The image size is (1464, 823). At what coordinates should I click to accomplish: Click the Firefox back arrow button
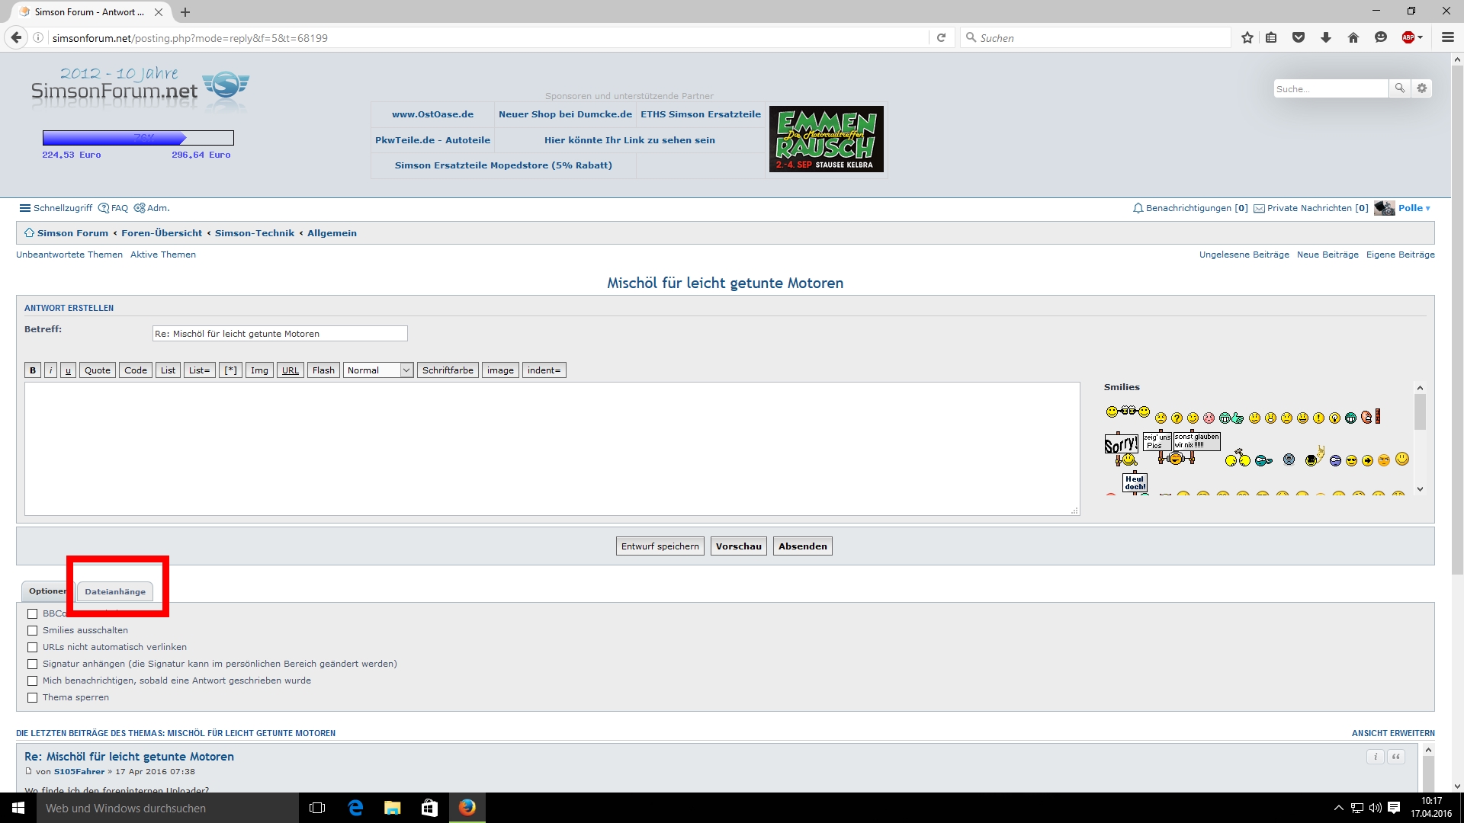[16, 37]
